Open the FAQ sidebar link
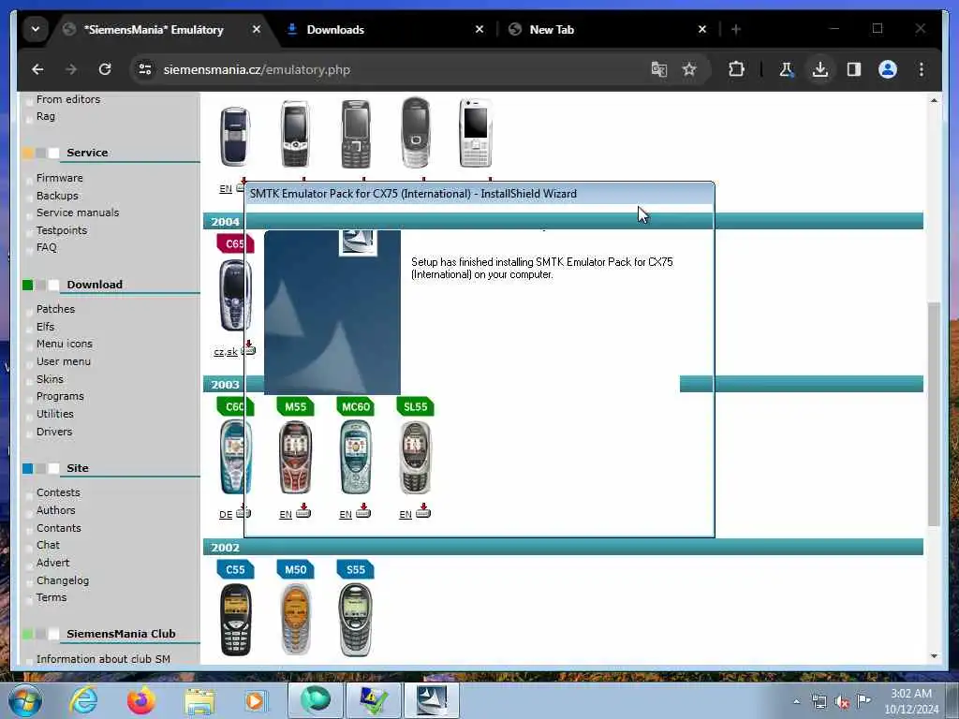 click(47, 247)
